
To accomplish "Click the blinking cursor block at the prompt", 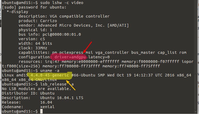I will tap(41, 111).
